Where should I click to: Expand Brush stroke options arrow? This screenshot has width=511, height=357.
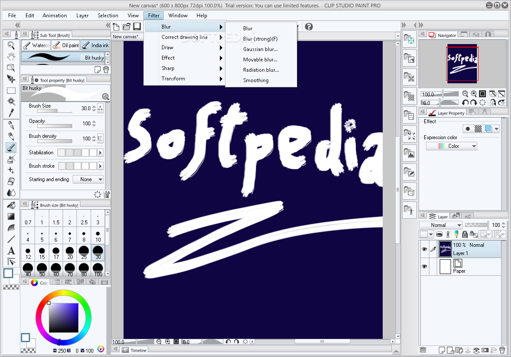tap(100, 166)
